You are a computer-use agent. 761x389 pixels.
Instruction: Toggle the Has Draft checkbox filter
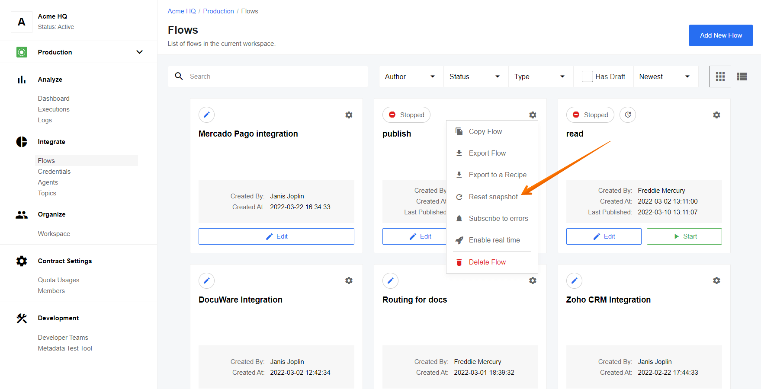(588, 76)
